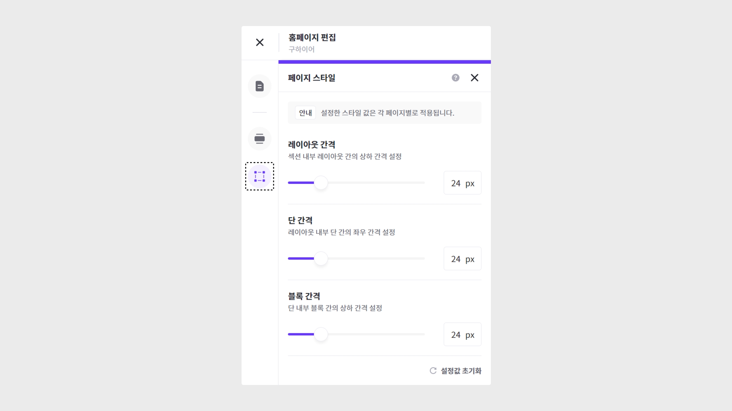The width and height of the screenshot is (732, 411).
Task: Click the 홈페이지 편집 title
Action: point(312,38)
